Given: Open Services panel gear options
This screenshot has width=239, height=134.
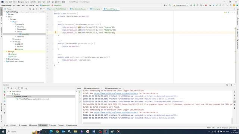Looking at the screenshot, I should (231, 85).
